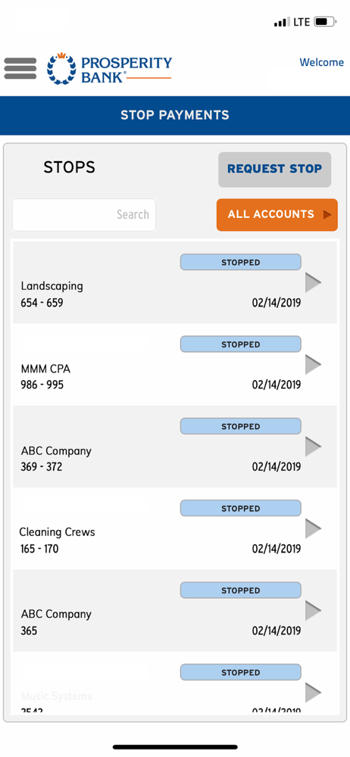The height and width of the screenshot is (757, 350).
Task: Expand ABC Company 365 entry arrow
Action: 314,611
